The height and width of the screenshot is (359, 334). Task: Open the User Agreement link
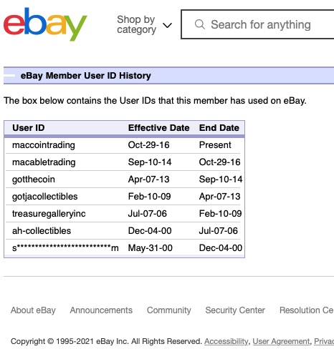pos(281,341)
